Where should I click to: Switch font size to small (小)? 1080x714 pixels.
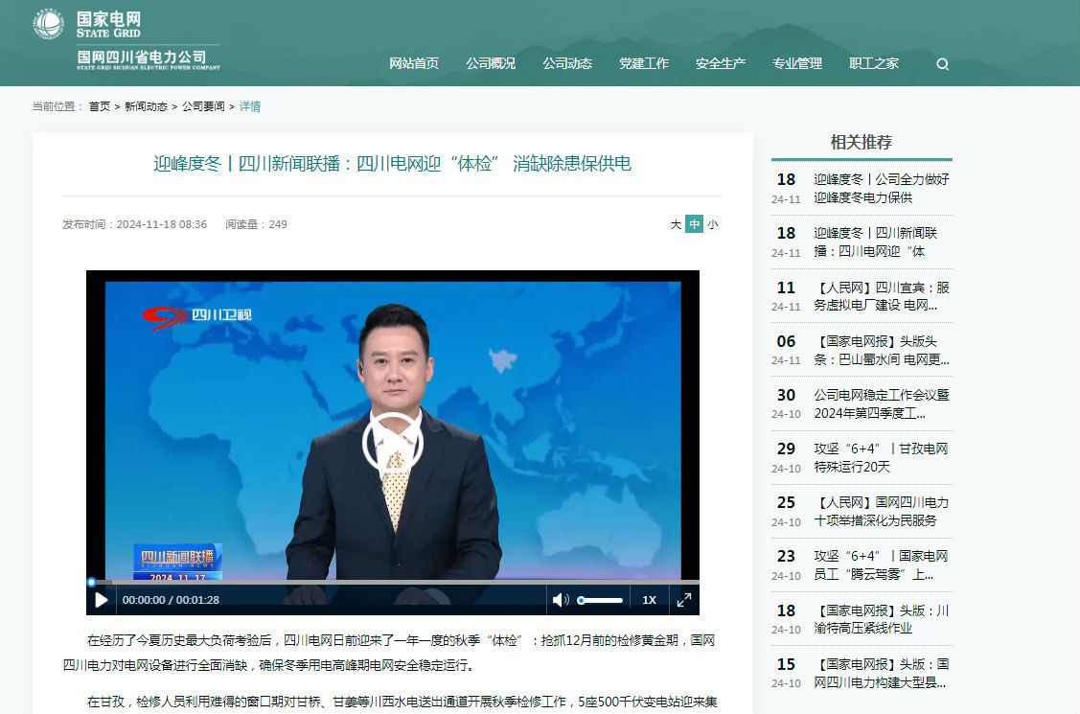[x=712, y=224]
